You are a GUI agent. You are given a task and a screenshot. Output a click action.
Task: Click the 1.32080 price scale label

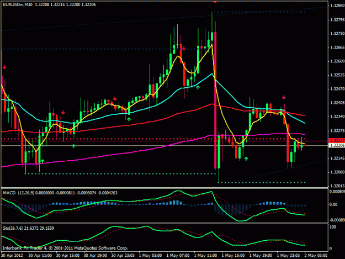337,172
